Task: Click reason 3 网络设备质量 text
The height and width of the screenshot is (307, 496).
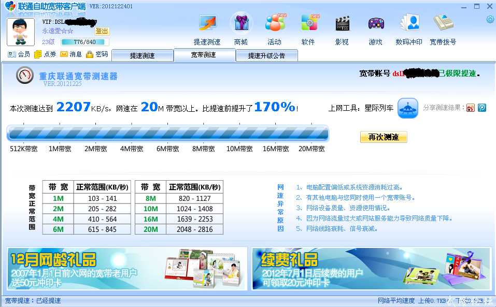Action: coord(343,208)
